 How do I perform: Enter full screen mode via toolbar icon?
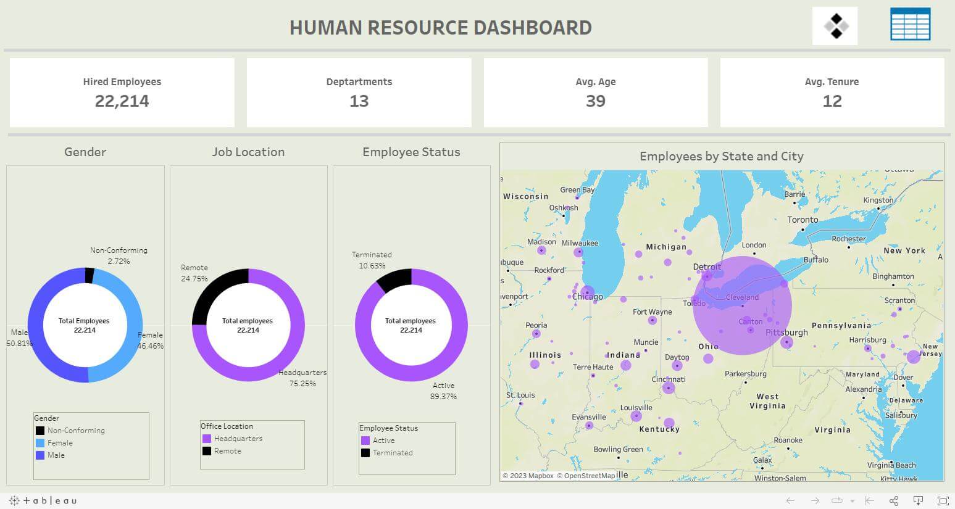tap(943, 500)
